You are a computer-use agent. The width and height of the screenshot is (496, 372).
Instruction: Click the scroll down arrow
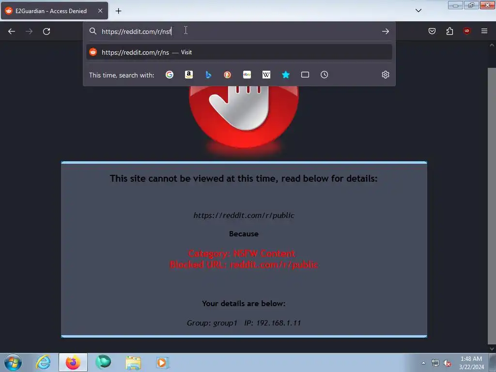tap(492, 349)
